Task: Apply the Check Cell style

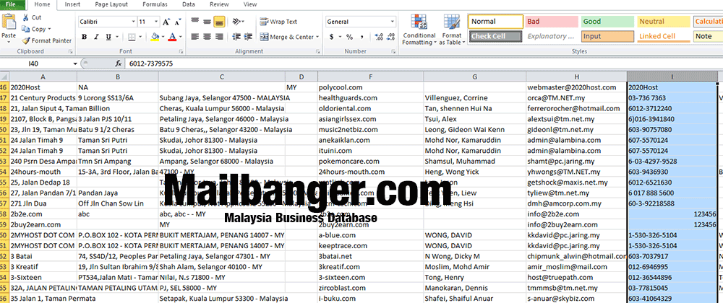Action: (496, 36)
